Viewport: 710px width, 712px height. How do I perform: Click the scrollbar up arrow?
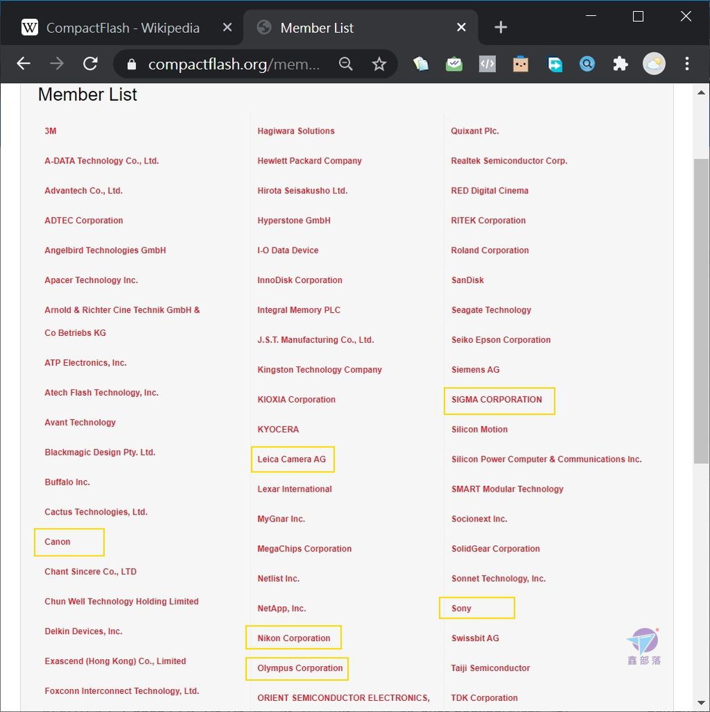(701, 92)
